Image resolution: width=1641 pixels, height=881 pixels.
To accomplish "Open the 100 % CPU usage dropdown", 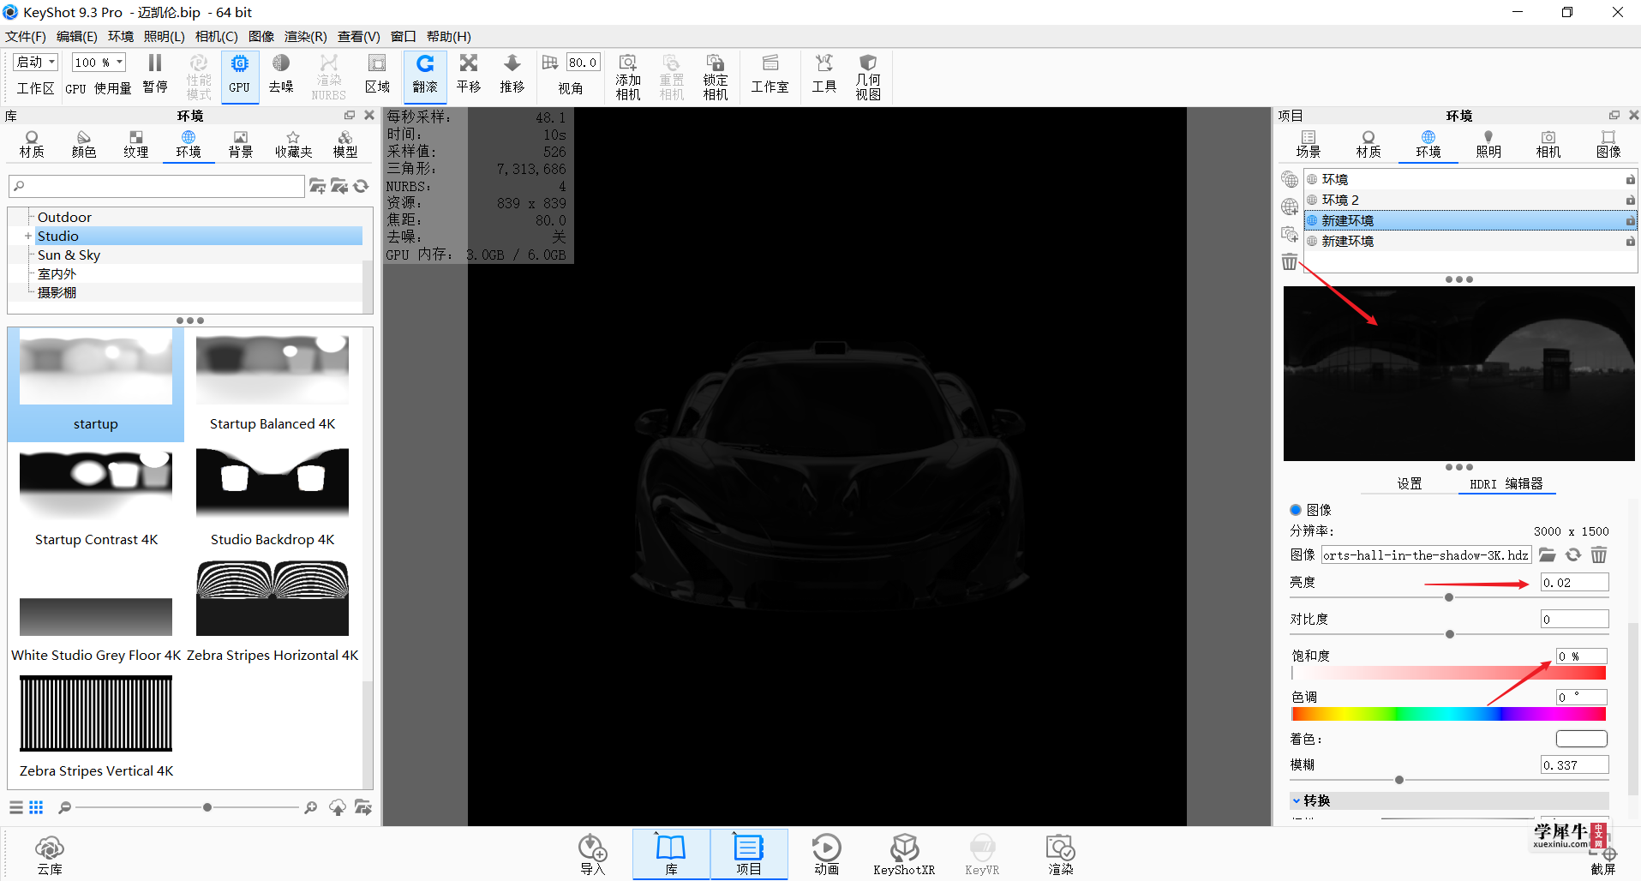I will (99, 63).
